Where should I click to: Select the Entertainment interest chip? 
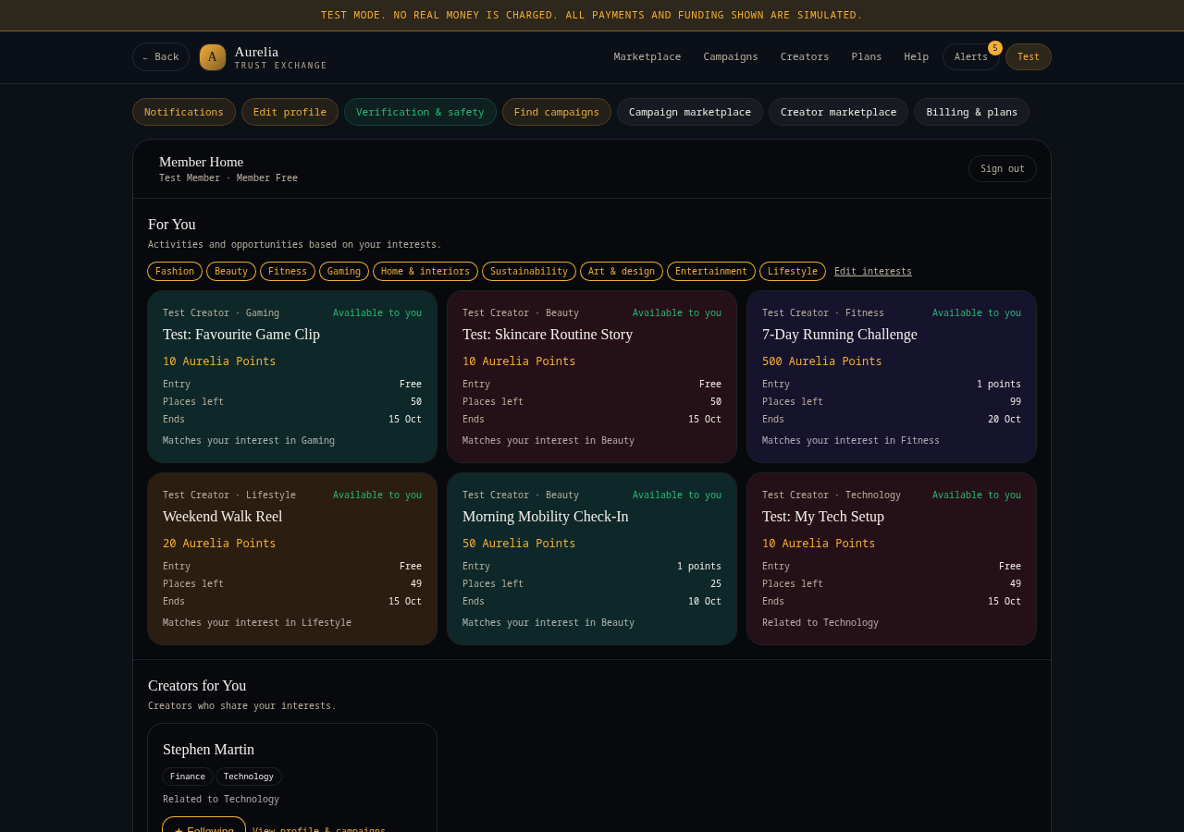coord(711,271)
